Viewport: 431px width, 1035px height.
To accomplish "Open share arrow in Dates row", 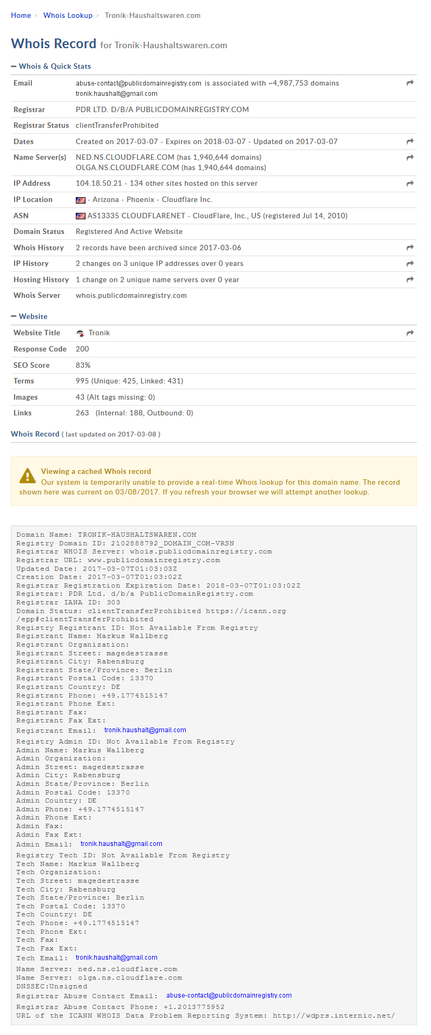I will pyautogui.click(x=410, y=141).
